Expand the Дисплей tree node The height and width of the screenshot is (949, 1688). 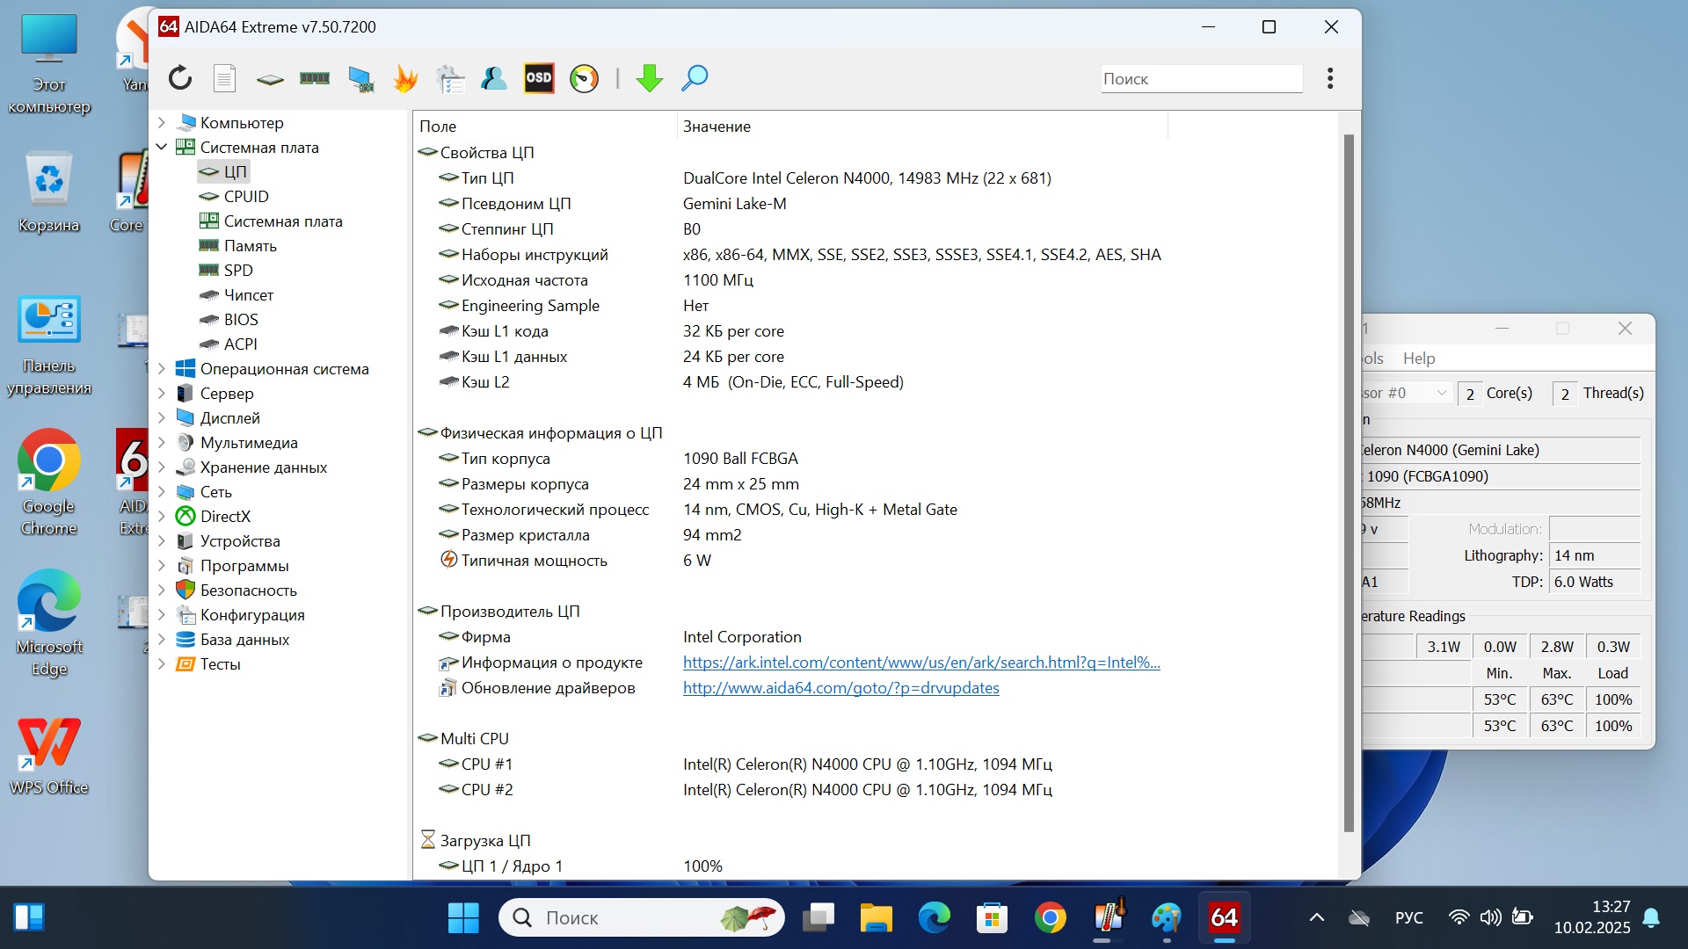pyautogui.click(x=162, y=417)
